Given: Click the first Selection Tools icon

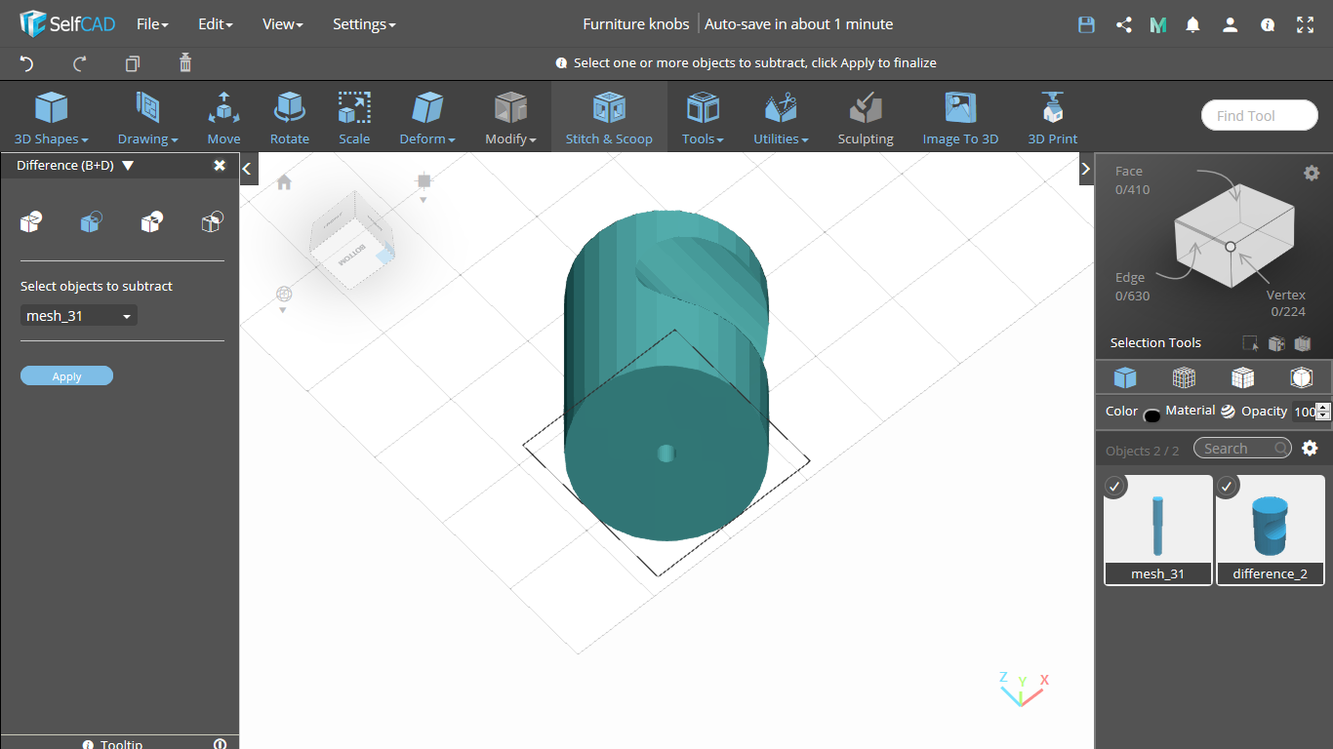Looking at the screenshot, I should pos(1250,343).
